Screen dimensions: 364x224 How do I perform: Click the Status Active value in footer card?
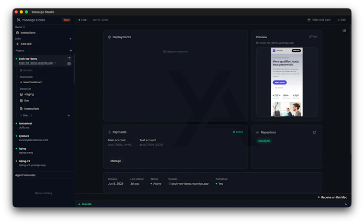pos(156,184)
